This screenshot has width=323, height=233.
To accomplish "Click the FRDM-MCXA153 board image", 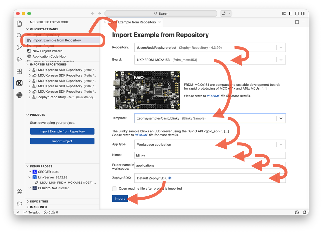I will click(147, 90).
